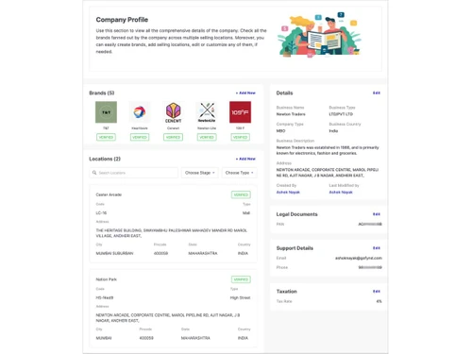Image resolution: width=472 pixels, height=354 pixels.
Task: Open Created By Ashok Nayak link
Action: (x=288, y=193)
